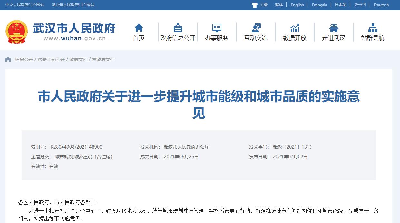Image resolution: width=400 pixels, height=223 pixels.
Task: Click the national emblem logo
Action: (16, 32)
